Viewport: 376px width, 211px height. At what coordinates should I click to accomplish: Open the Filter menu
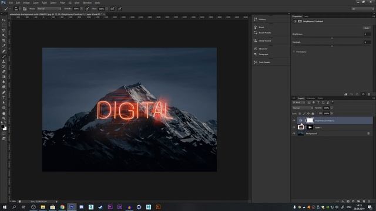click(62, 3)
